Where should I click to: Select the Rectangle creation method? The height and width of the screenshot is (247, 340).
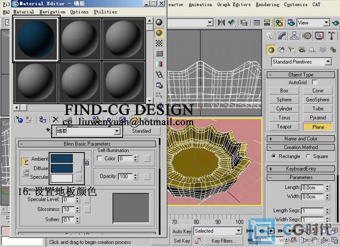click(274, 156)
